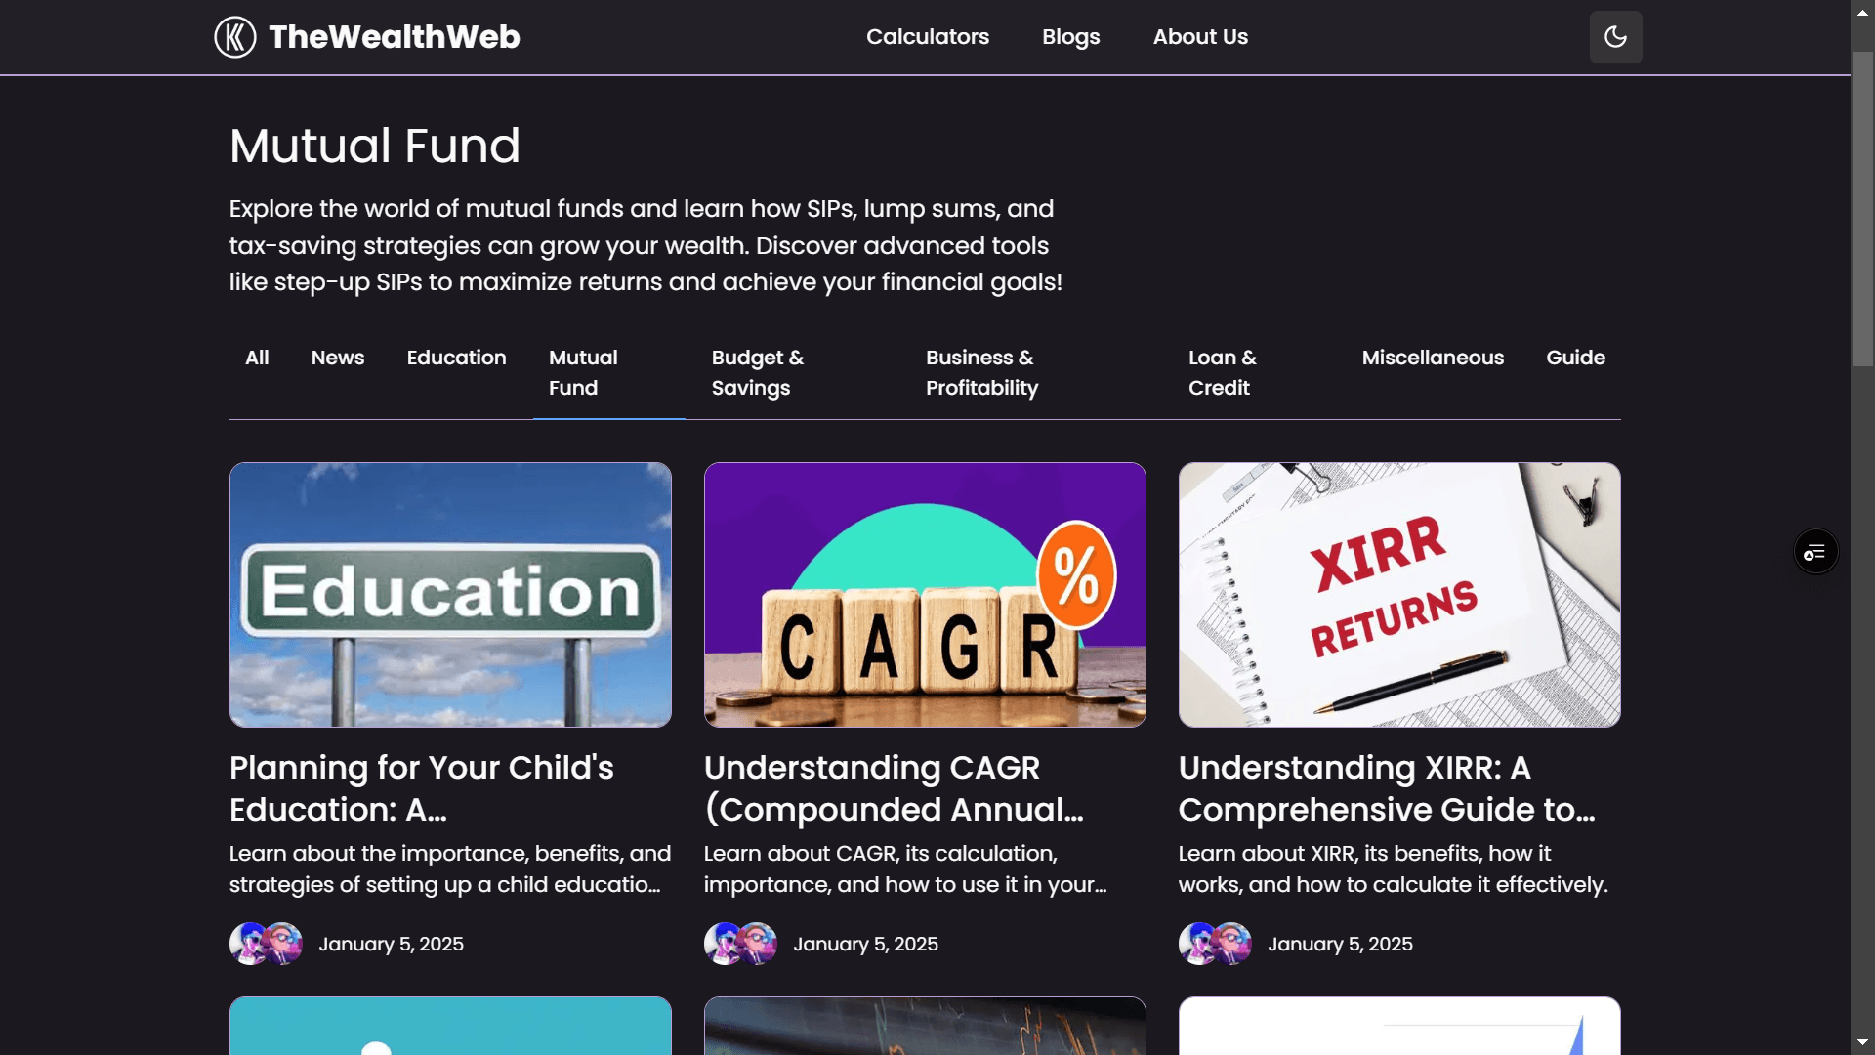Toggle dark mode with moon icon

click(1615, 37)
